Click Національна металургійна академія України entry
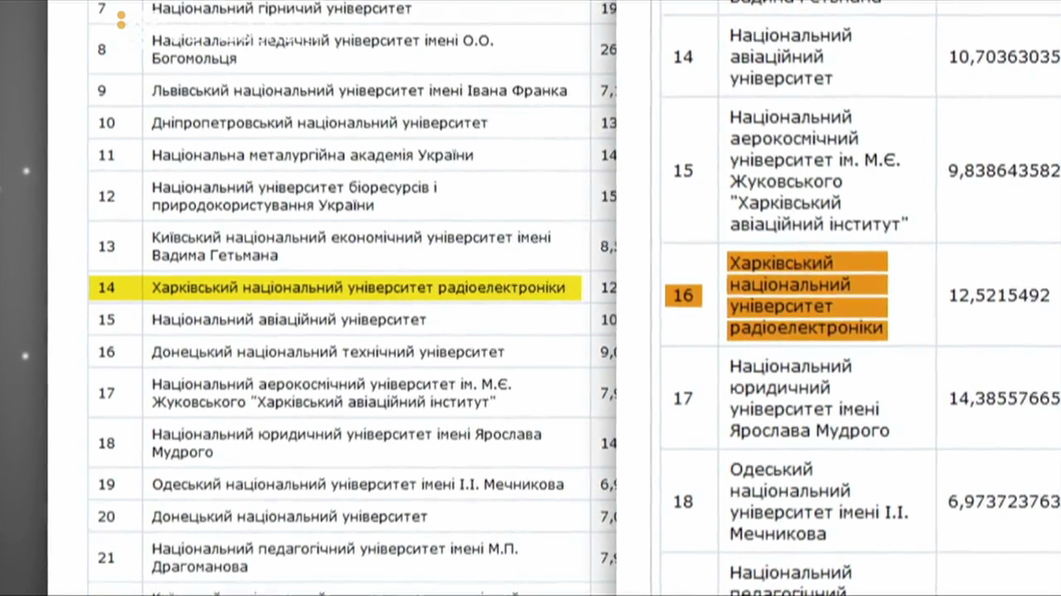The height and width of the screenshot is (596, 1061). pos(312,155)
